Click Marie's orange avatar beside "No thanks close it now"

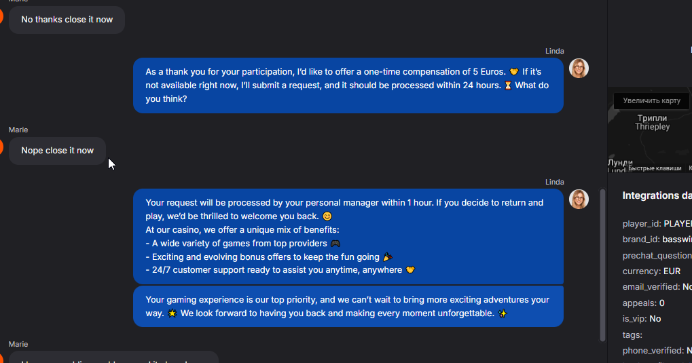tap(1, 16)
